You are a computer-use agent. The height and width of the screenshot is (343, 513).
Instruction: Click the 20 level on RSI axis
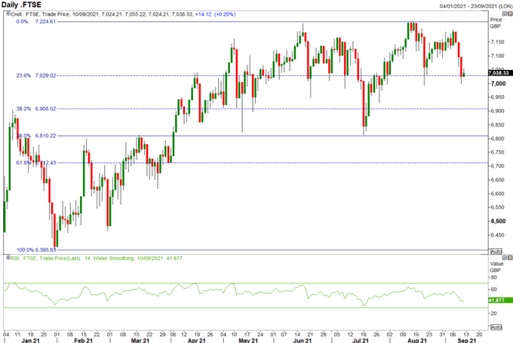point(493,314)
